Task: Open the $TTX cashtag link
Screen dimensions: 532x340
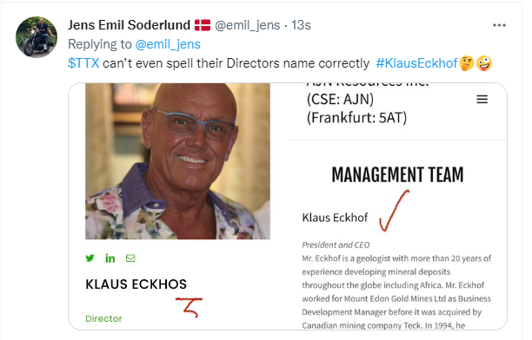Action: [x=83, y=63]
